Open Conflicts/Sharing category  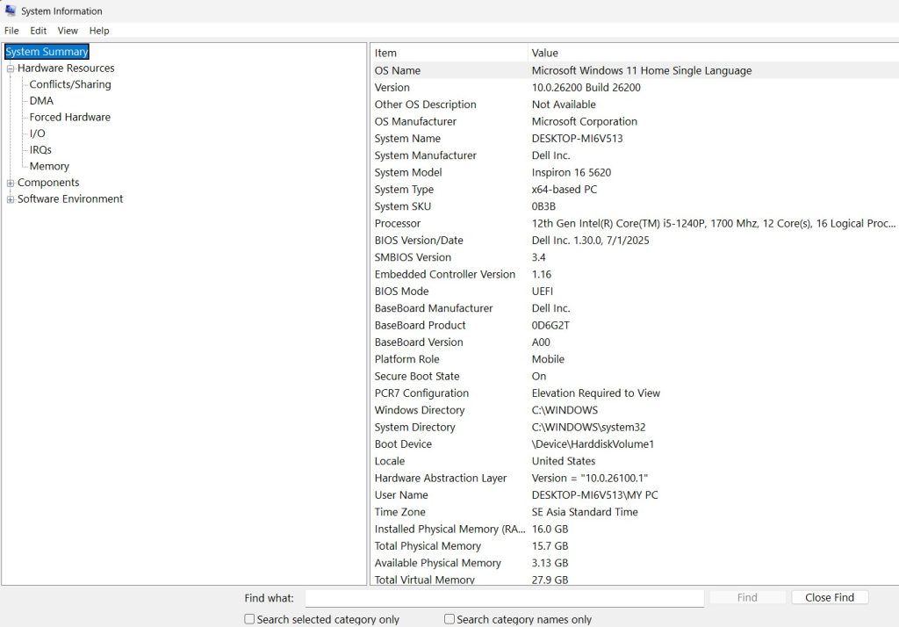point(70,84)
